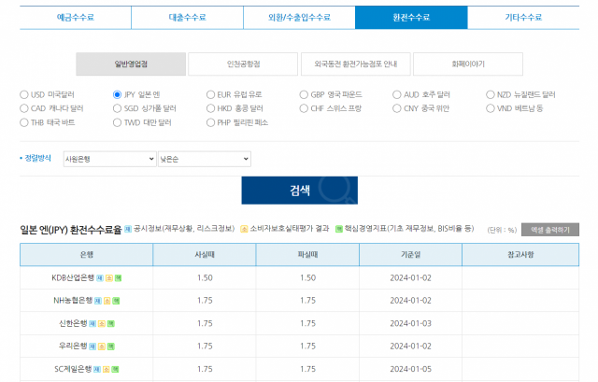Click blue disclosure icon next to KDB산업은행

coord(99,277)
